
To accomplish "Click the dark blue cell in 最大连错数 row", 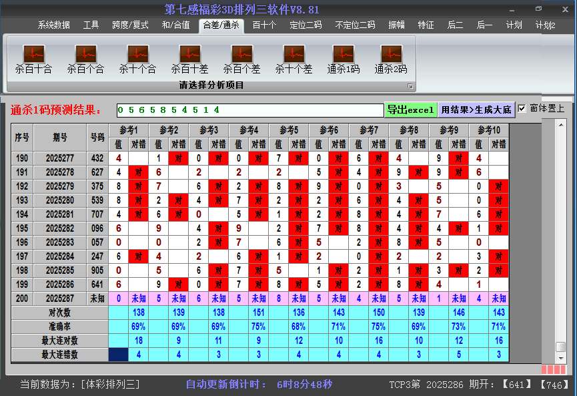I will coord(118,355).
